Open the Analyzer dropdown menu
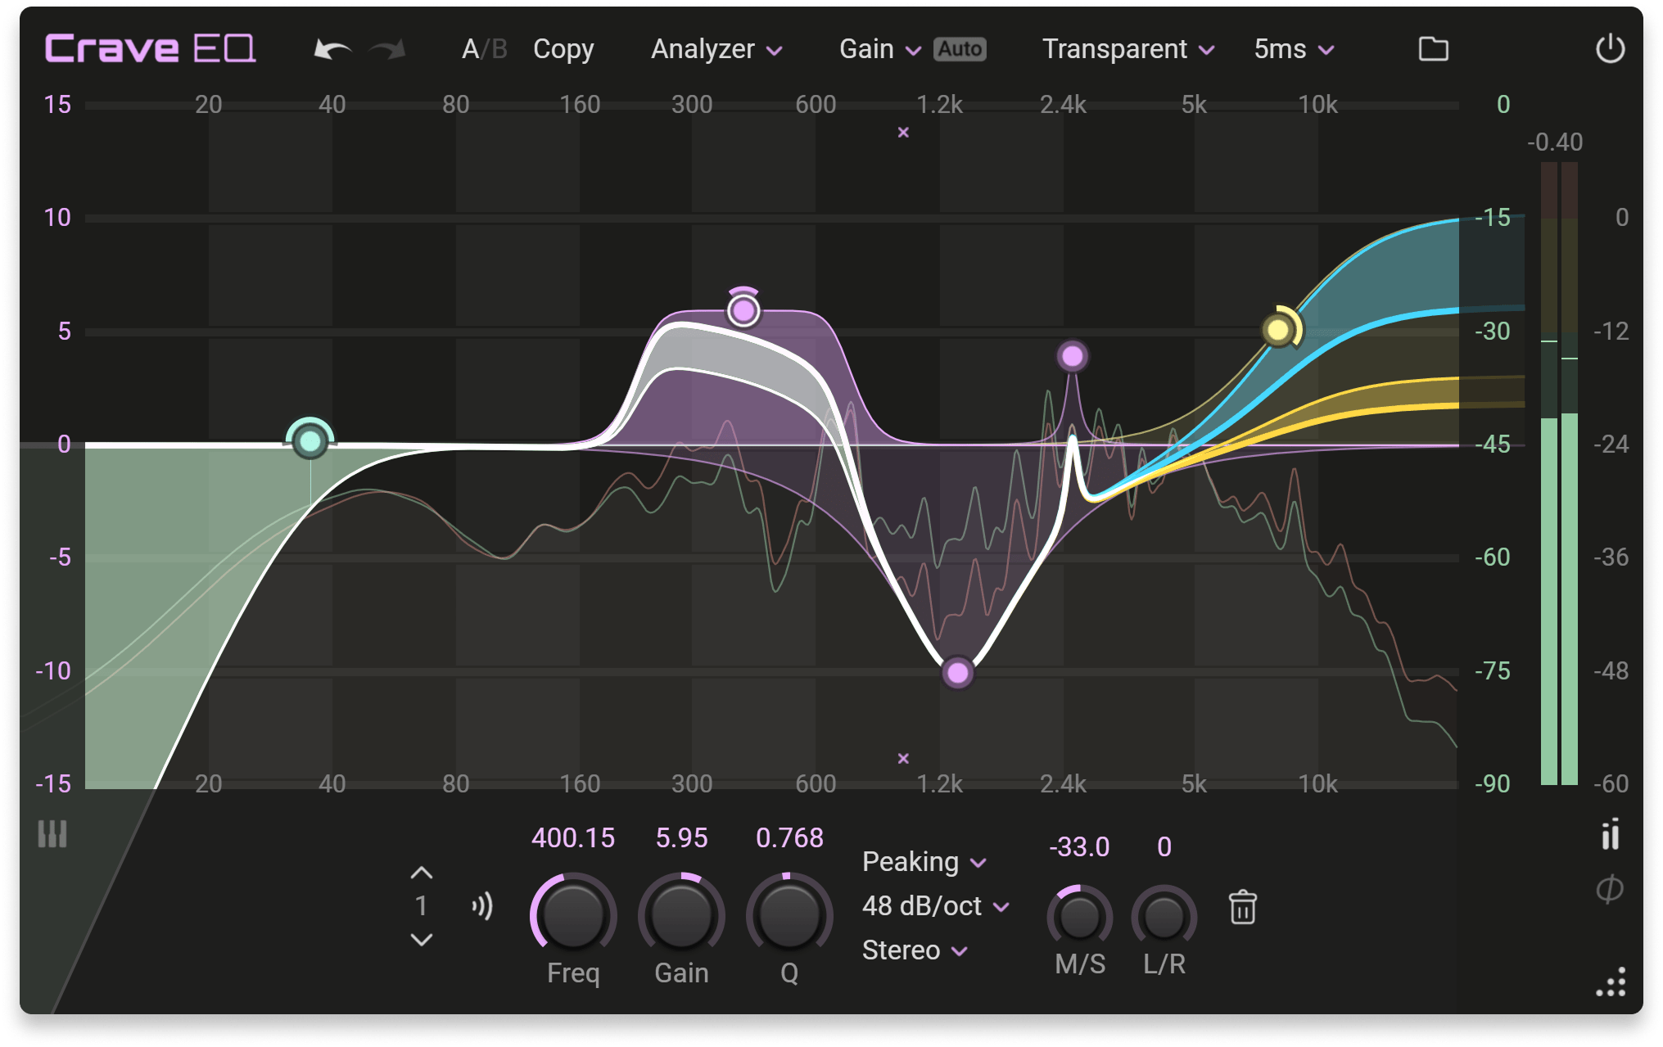1663x1047 pixels. click(716, 50)
